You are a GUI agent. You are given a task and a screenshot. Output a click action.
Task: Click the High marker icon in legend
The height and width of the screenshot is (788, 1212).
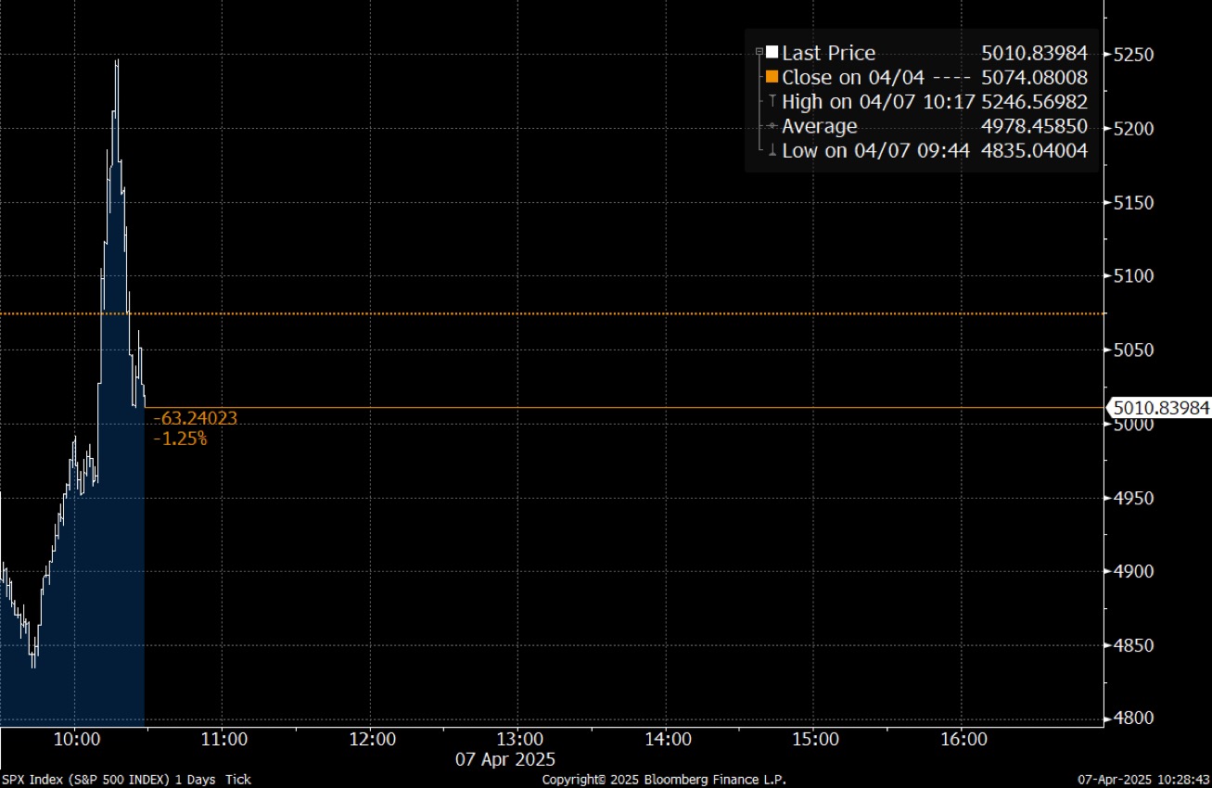pos(772,102)
